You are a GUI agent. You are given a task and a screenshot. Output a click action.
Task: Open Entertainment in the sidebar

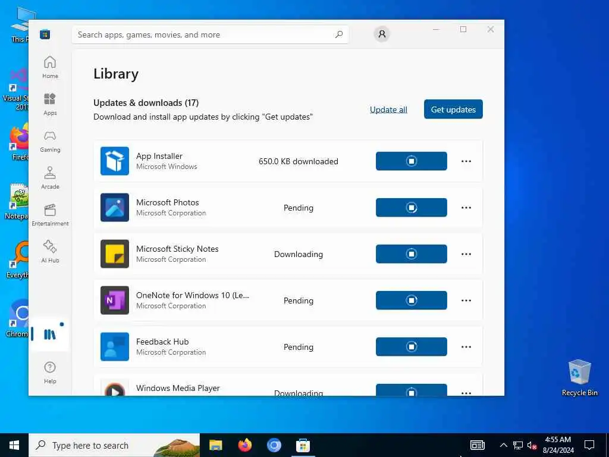point(50,215)
